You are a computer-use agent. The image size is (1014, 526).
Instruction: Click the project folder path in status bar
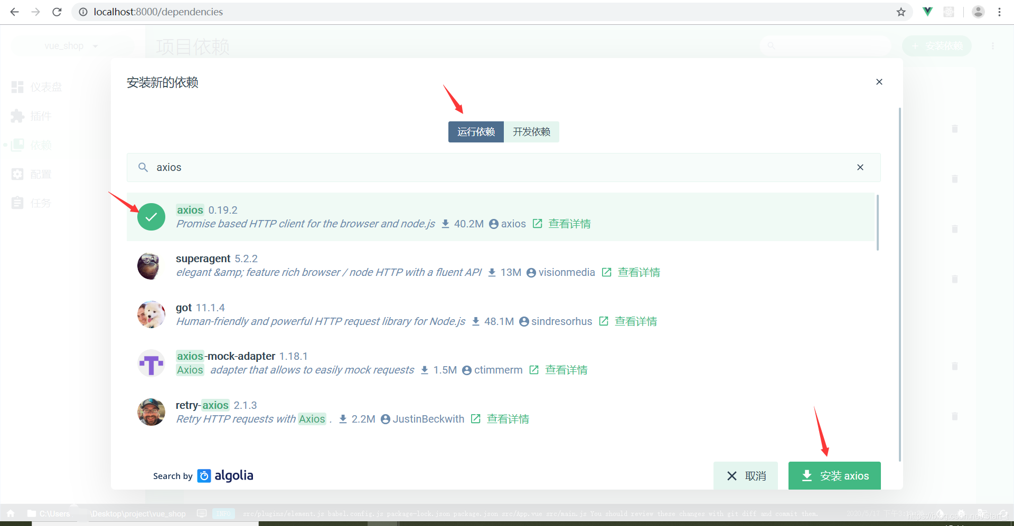click(107, 513)
